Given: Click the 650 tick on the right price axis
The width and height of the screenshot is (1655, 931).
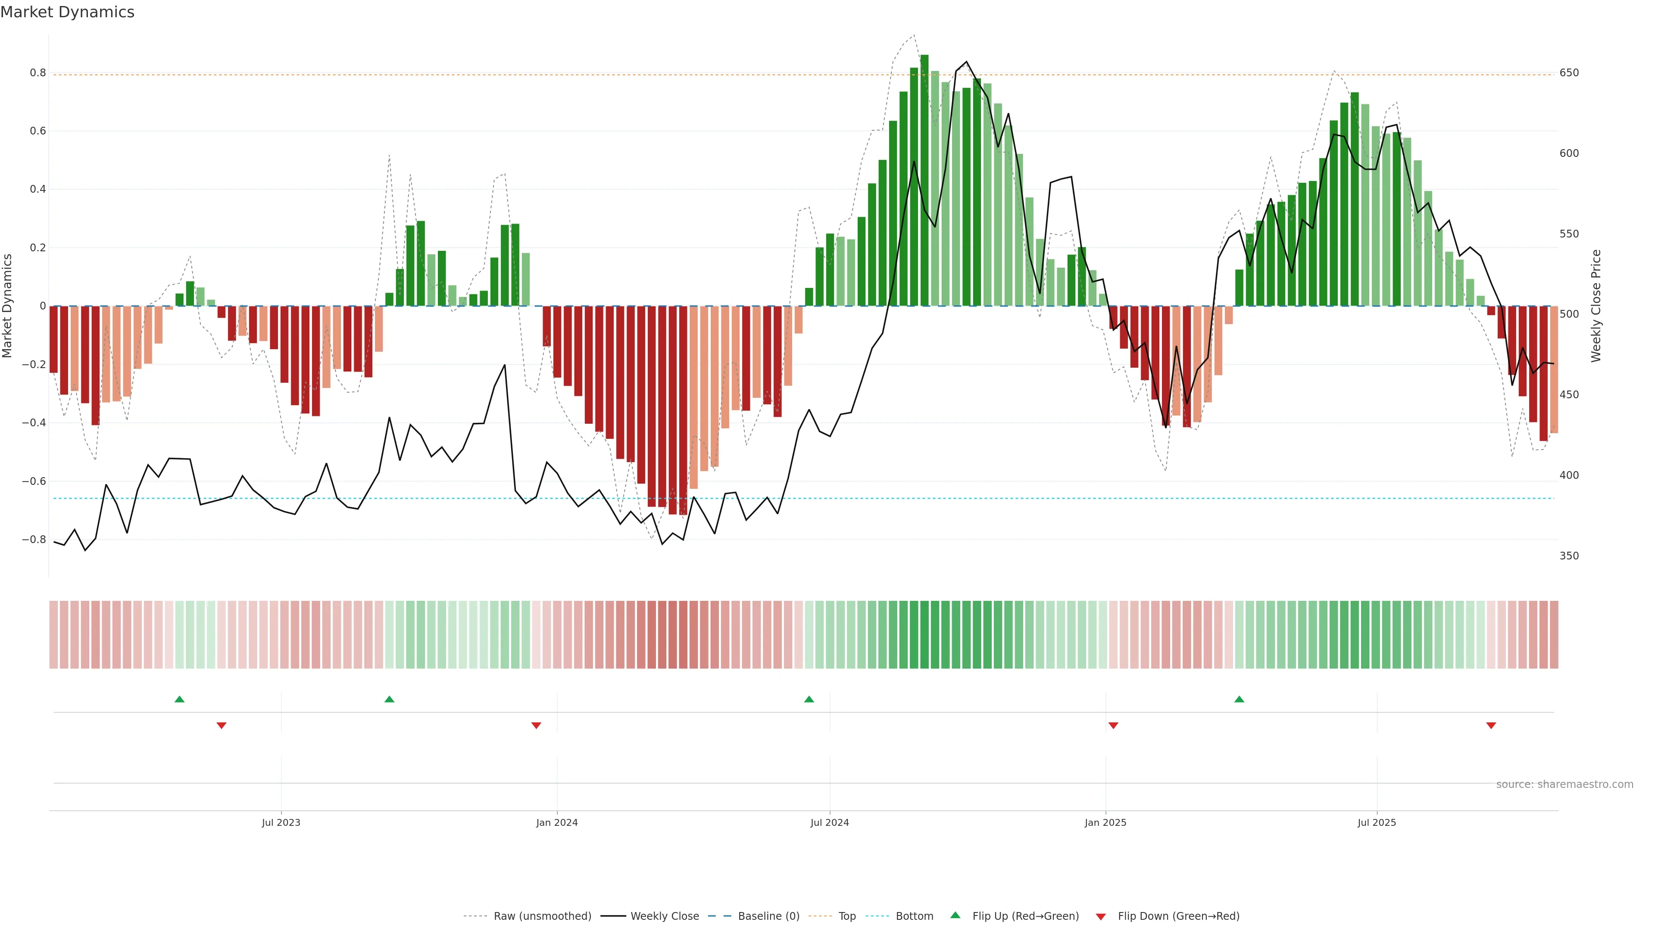Looking at the screenshot, I should click(x=1569, y=72).
